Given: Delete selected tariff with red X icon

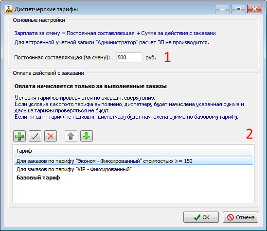Looking at the screenshot, I should point(51,136).
